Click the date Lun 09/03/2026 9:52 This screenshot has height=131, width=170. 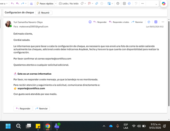[155, 27]
